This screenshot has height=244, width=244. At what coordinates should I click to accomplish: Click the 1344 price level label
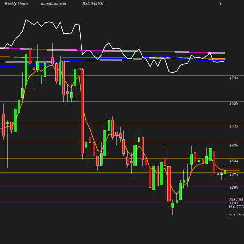pyautogui.click(x=234, y=161)
